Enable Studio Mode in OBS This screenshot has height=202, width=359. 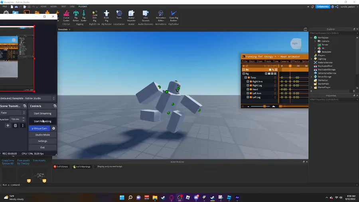tap(43, 135)
